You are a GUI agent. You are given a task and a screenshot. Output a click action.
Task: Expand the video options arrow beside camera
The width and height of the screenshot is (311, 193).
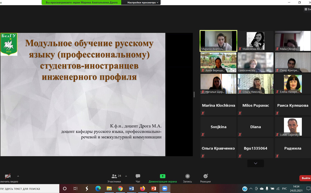point(18,176)
